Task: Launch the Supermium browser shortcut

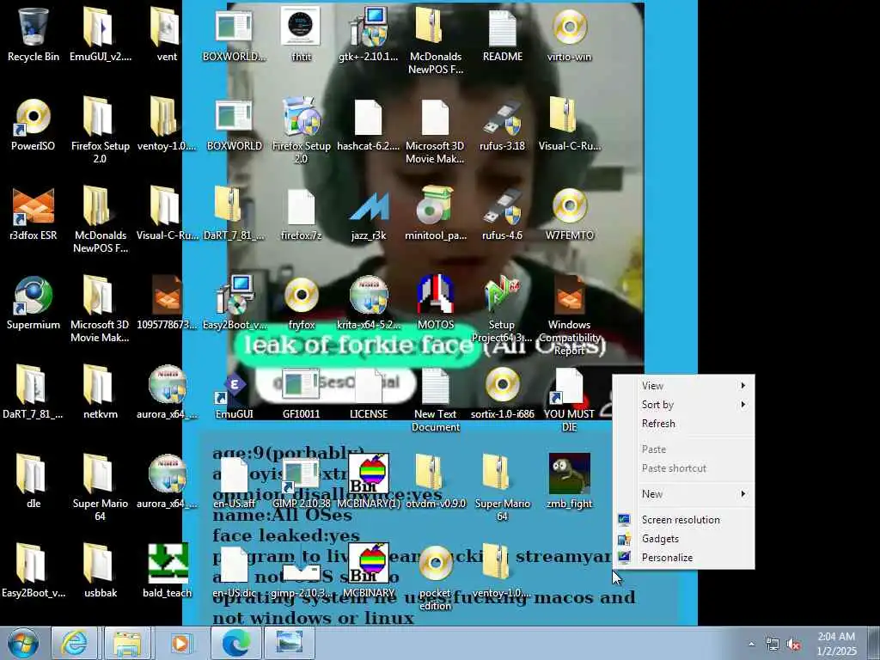Action: tap(34, 302)
